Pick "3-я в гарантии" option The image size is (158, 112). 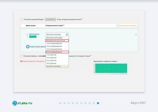point(57,60)
